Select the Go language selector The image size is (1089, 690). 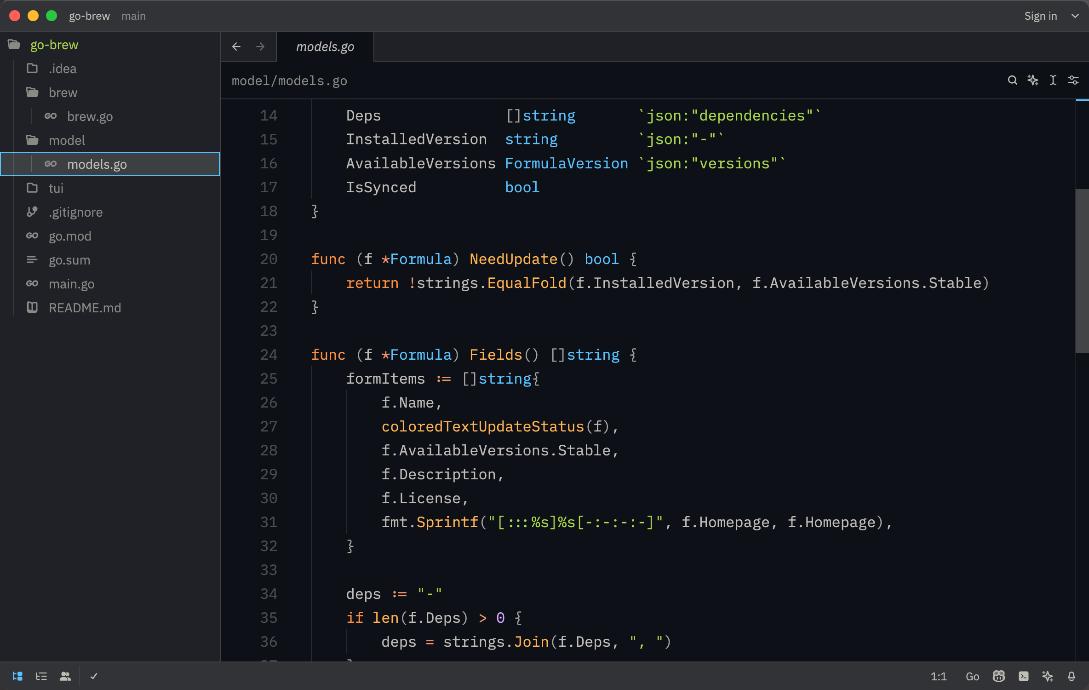pos(972,676)
